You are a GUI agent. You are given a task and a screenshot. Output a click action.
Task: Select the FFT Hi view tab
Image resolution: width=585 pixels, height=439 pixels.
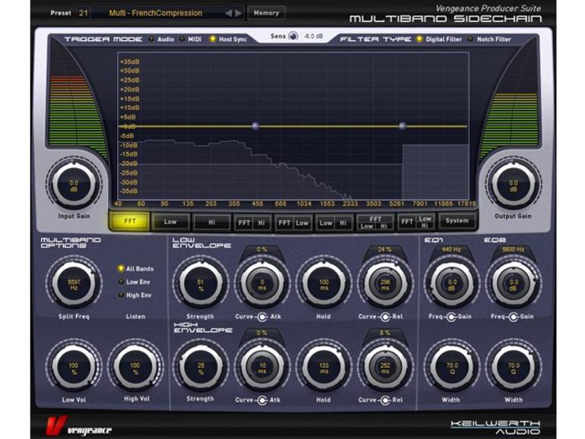pyautogui.click(x=252, y=223)
